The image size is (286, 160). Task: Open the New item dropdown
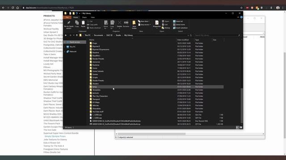coord(144,21)
